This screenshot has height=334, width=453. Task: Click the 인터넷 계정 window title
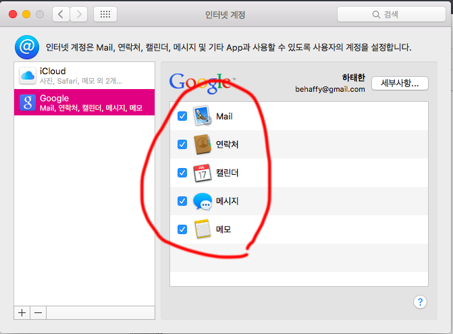tap(225, 14)
